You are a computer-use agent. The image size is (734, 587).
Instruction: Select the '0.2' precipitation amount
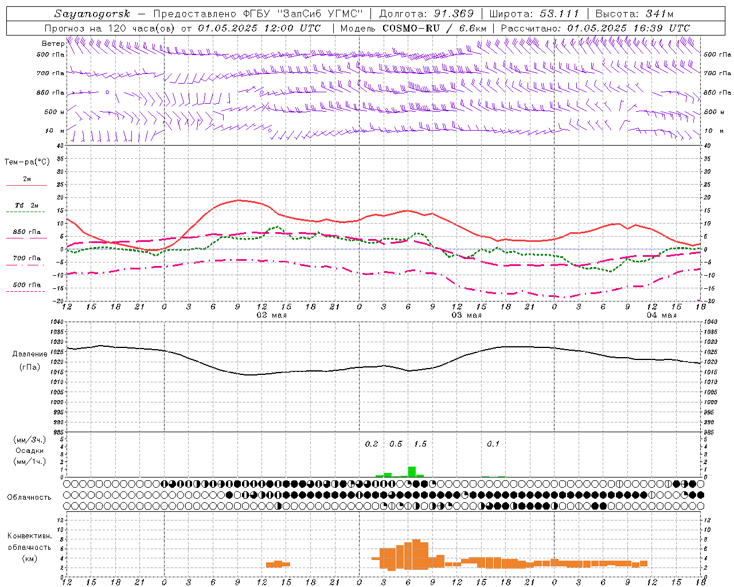click(372, 444)
